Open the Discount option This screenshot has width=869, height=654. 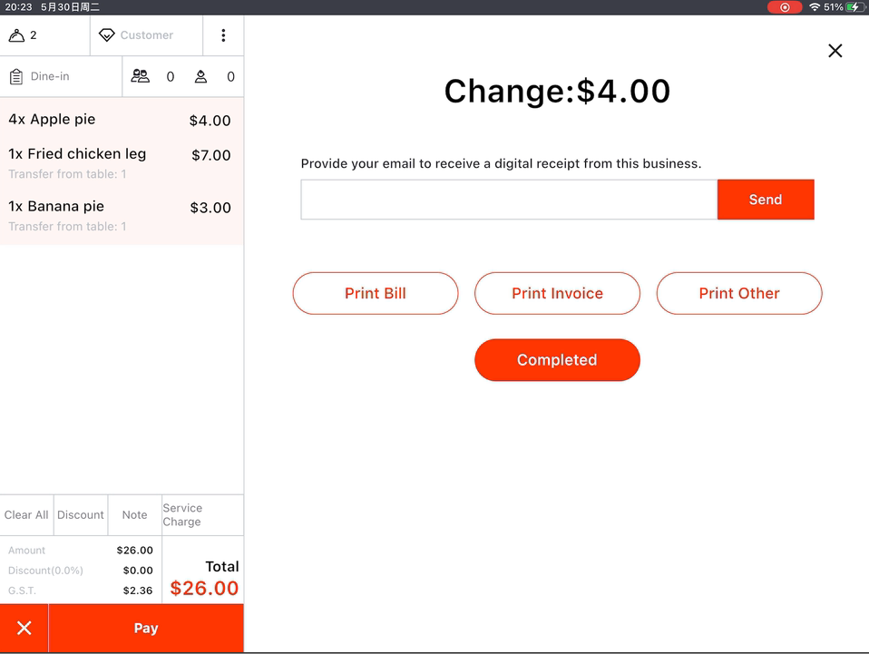pyautogui.click(x=81, y=515)
